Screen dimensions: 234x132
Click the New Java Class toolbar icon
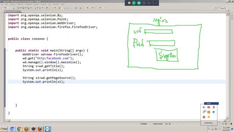click(x=40, y=8)
